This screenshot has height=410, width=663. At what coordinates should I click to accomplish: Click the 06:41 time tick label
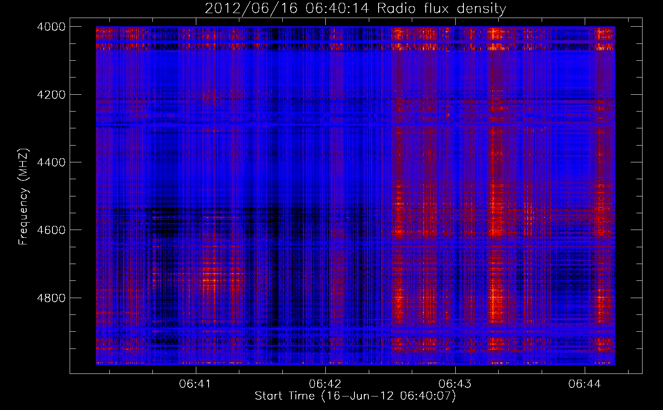click(x=195, y=384)
